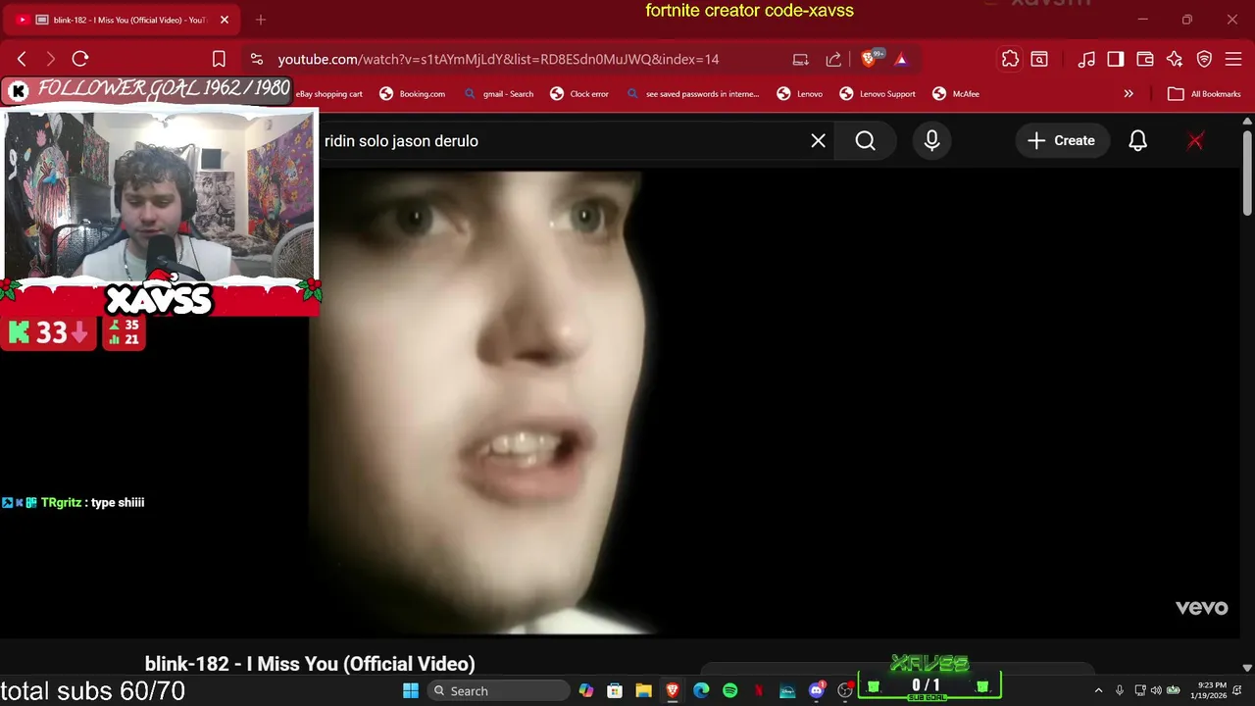Click the install app icon in address bar
The width and height of the screenshot is (1255, 706).
tap(800, 59)
